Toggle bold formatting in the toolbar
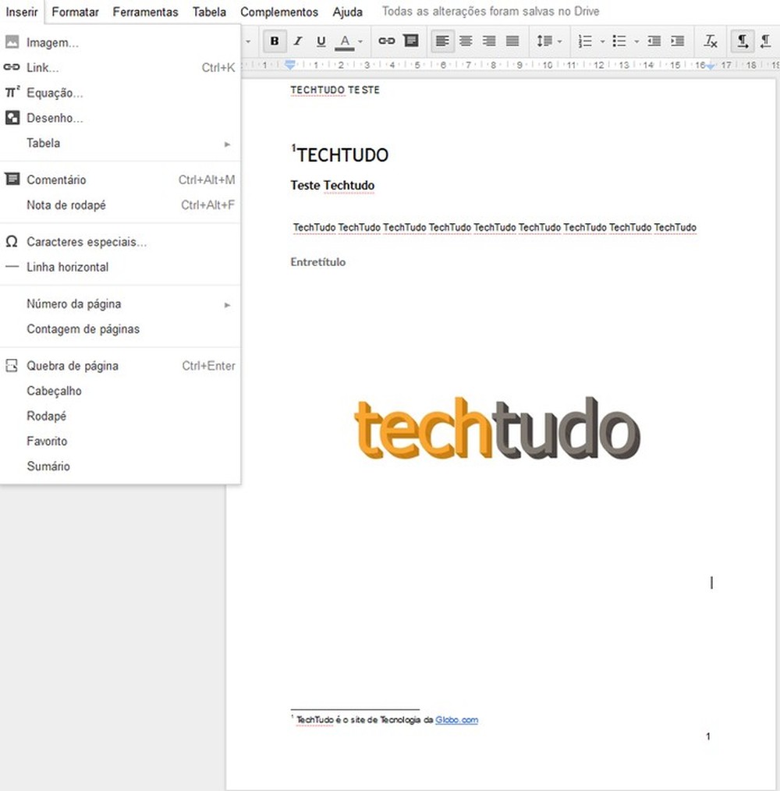The image size is (780, 791). (x=274, y=40)
